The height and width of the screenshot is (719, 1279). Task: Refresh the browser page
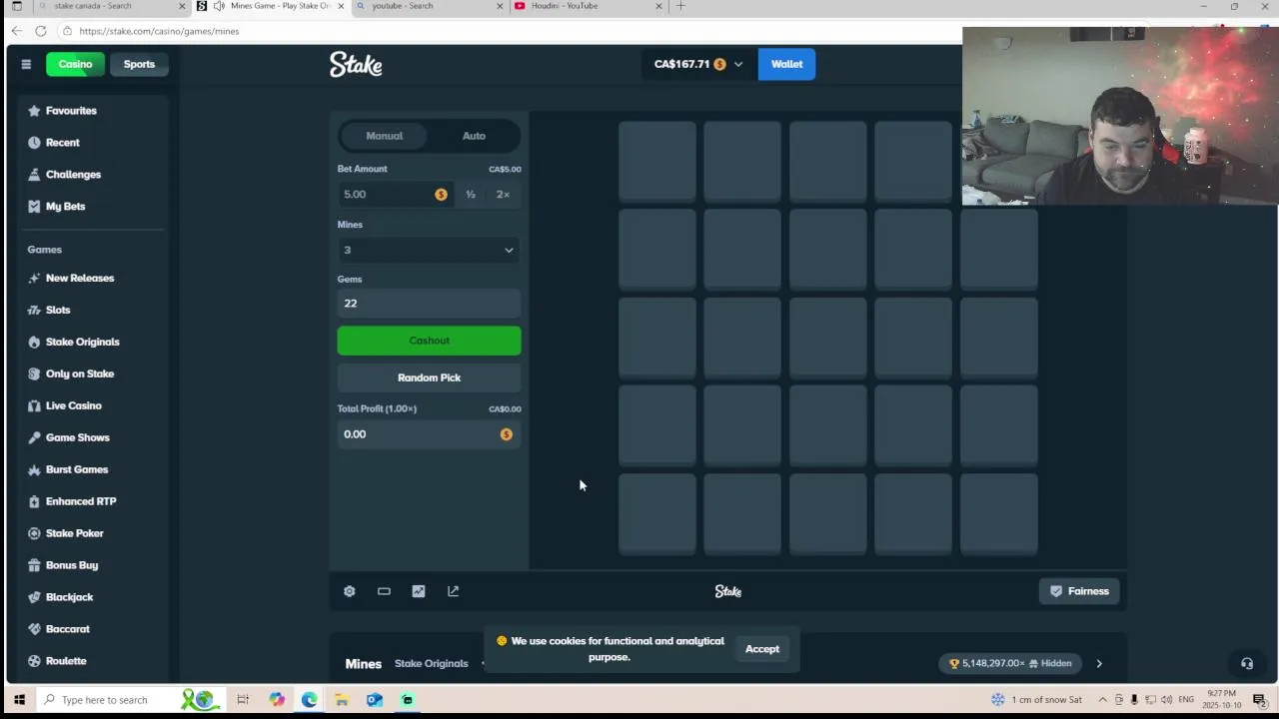click(x=40, y=31)
